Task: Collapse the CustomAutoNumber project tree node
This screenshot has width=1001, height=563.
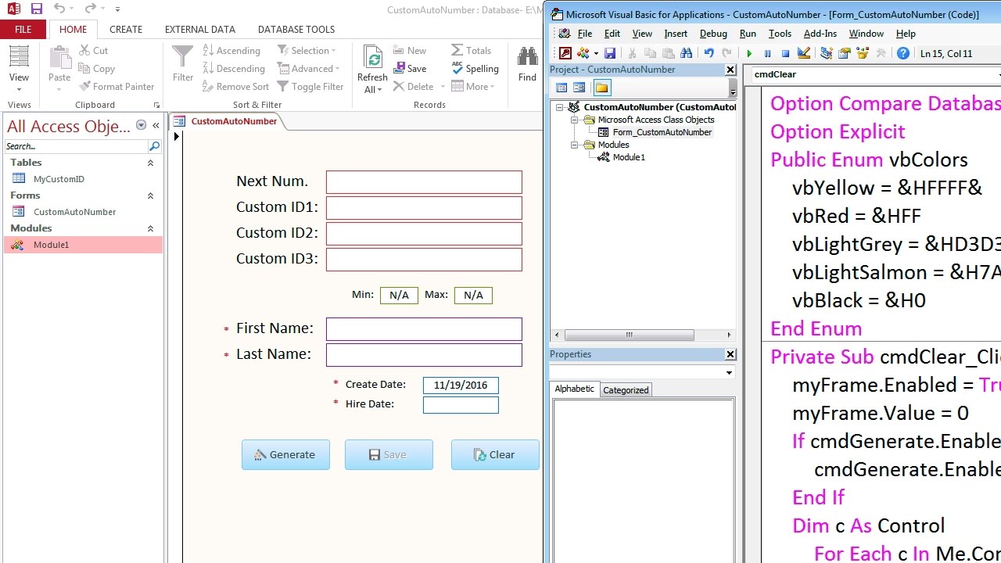Action: (x=560, y=107)
